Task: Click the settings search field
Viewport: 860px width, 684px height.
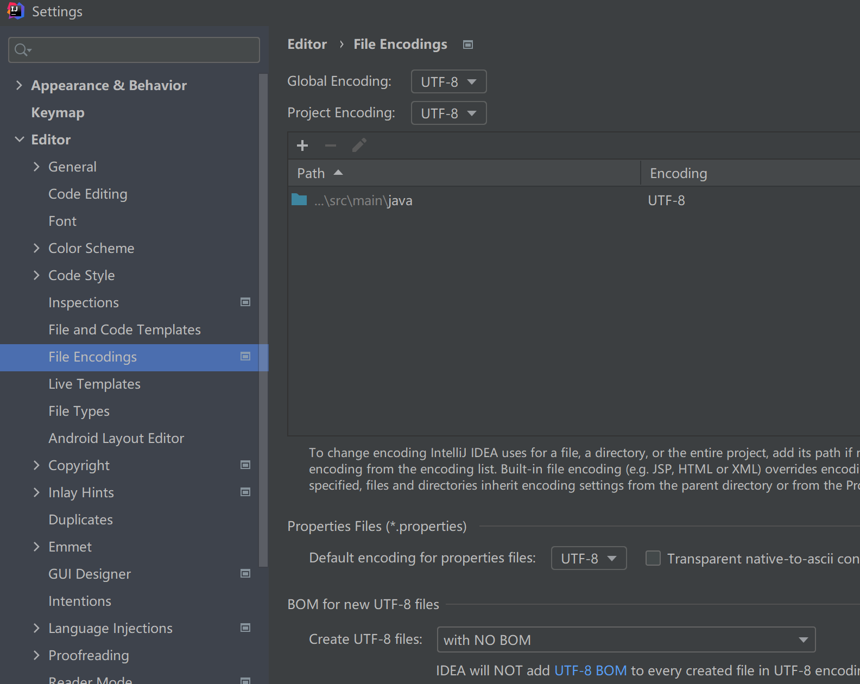Action: 134,50
